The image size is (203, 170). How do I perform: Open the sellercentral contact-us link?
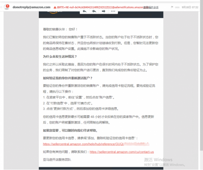[122, 152]
